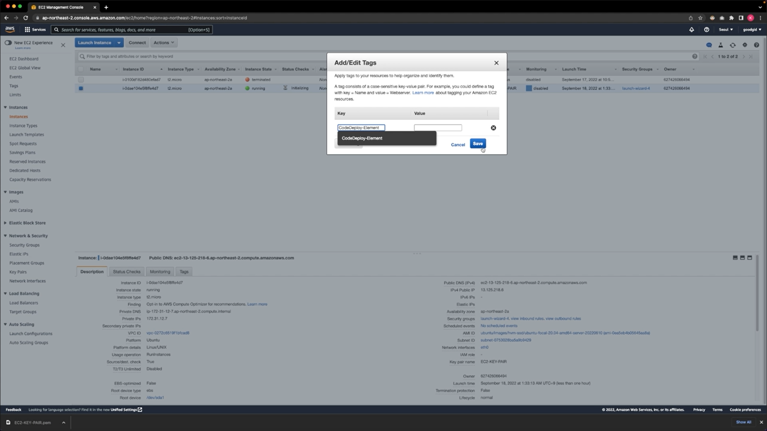This screenshot has width=767, height=431.
Task: Click the filter bar help icon
Action: click(x=695, y=56)
